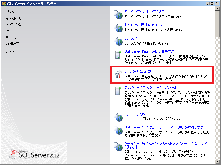Switch to the メンテナンス page

[14, 25]
